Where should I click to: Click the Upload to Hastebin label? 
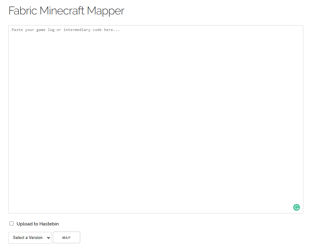click(37, 224)
